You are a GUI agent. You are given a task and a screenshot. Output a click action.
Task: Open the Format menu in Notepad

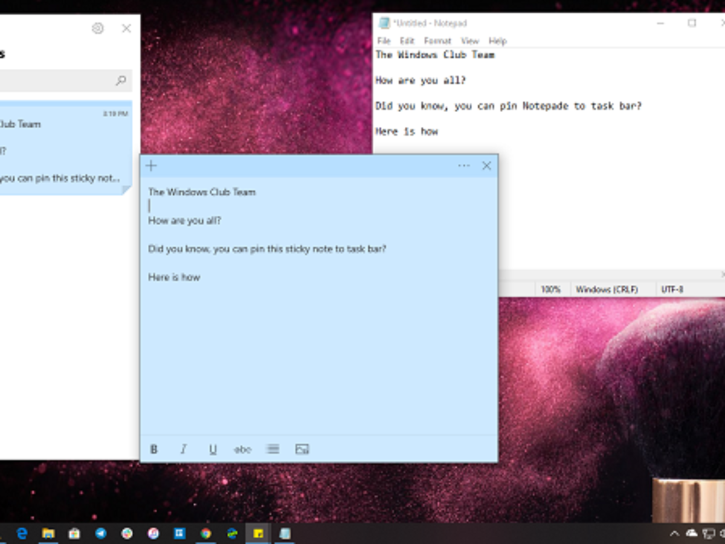(437, 41)
